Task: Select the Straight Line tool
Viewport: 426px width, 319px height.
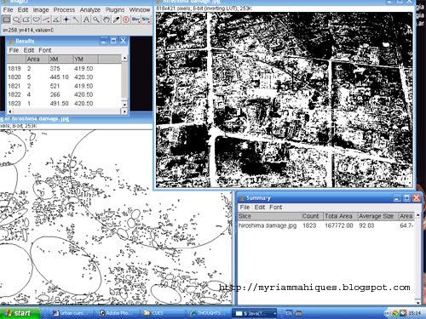Action: pos(46,20)
